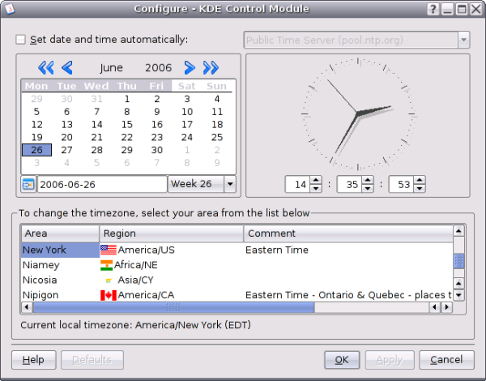Go to previous month arrow
The width and height of the screenshot is (486, 381).
tap(67, 68)
